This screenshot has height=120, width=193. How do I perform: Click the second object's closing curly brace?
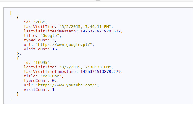coord(18,94)
